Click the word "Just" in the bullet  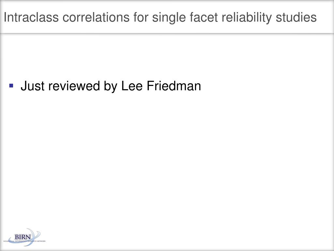pos(32,86)
